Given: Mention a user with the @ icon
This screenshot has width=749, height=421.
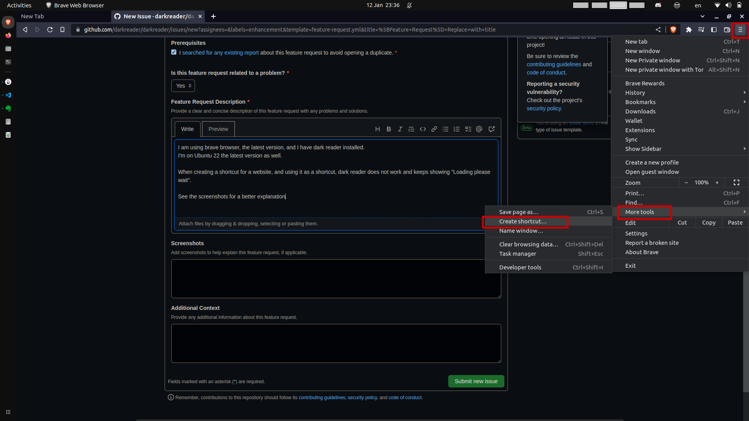Looking at the screenshot, I should [x=479, y=129].
